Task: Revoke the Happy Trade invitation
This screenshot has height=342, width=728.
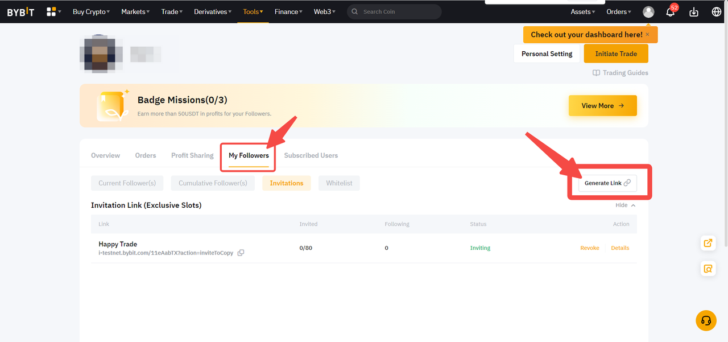Action: [589, 248]
